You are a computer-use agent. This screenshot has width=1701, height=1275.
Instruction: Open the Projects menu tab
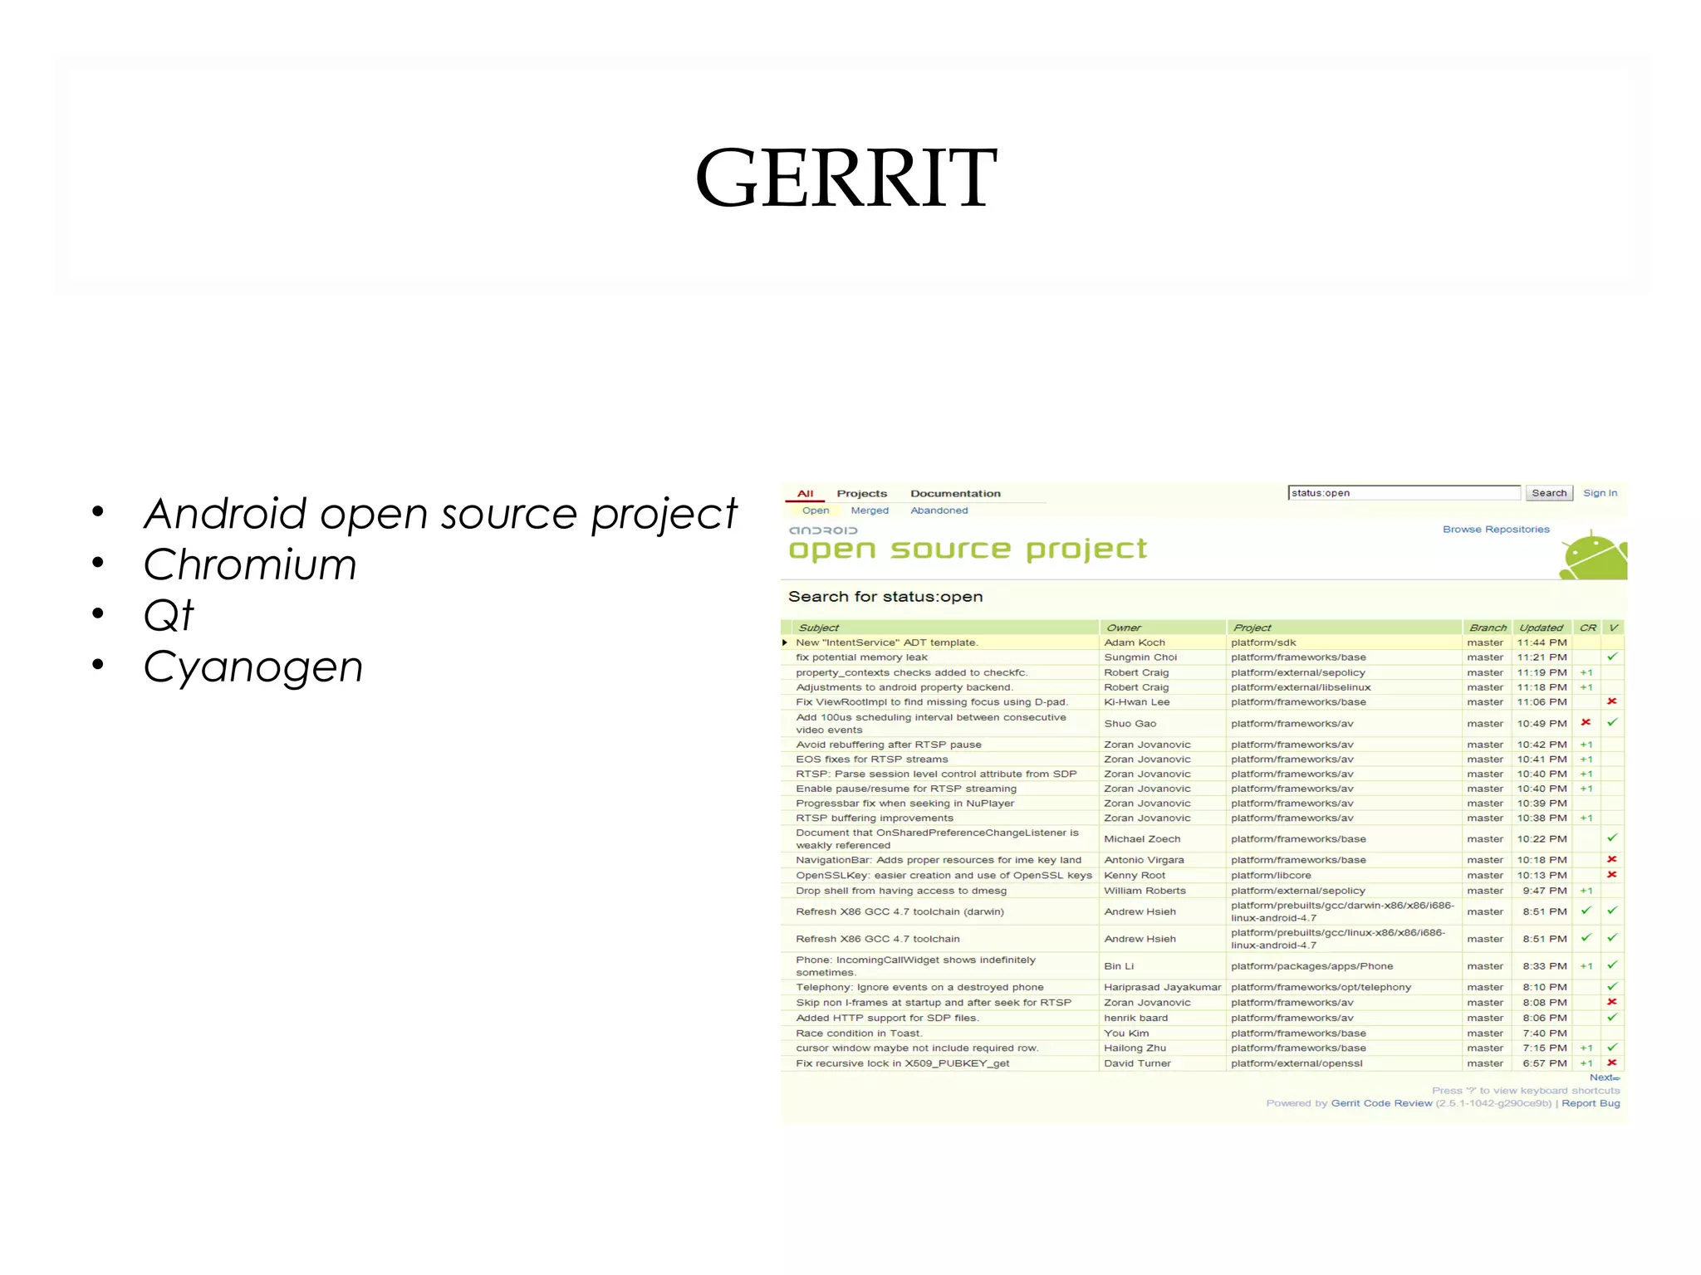[x=861, y=493]
